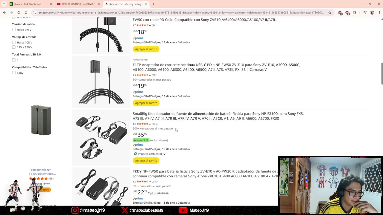
Task: Click the X logo in stream overlay
Action: point(125,210)
